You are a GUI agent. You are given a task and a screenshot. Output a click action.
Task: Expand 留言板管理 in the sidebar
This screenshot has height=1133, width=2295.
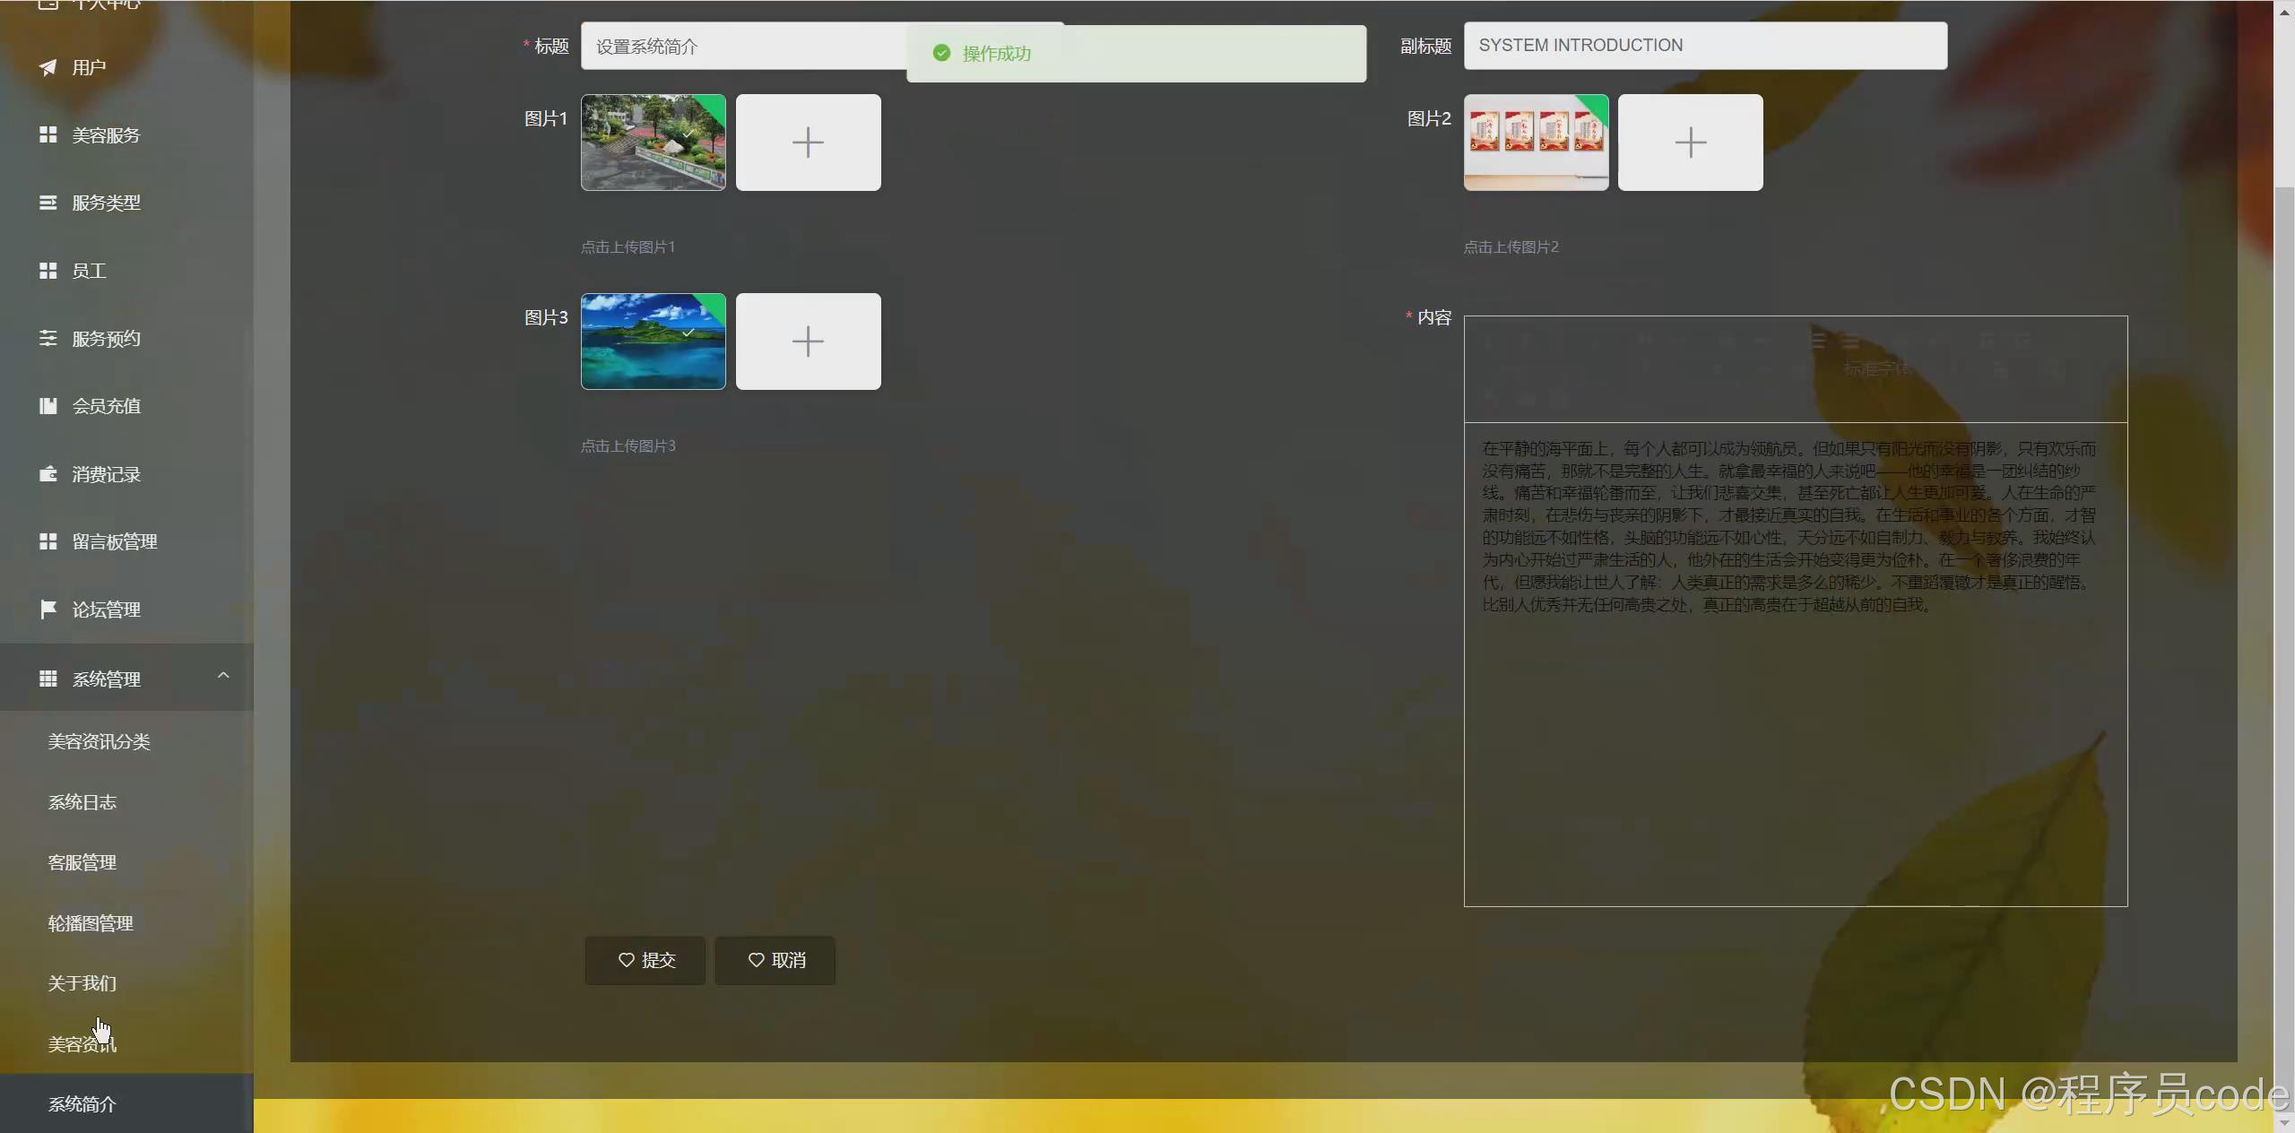[x=117, y=541]
